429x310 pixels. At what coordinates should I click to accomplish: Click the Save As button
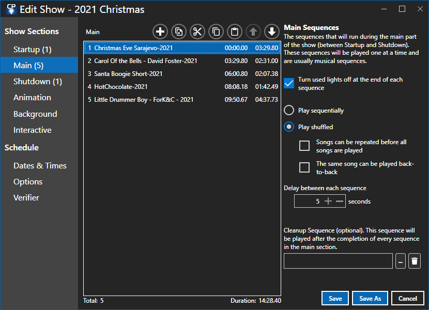370,298
